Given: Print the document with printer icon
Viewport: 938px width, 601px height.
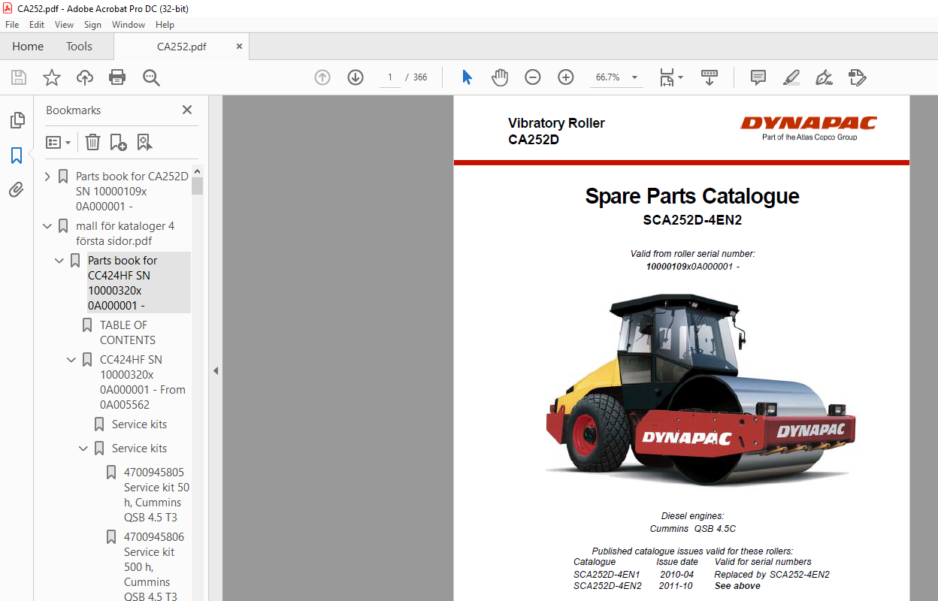Looking at the screenshot, I should point(117,77).
